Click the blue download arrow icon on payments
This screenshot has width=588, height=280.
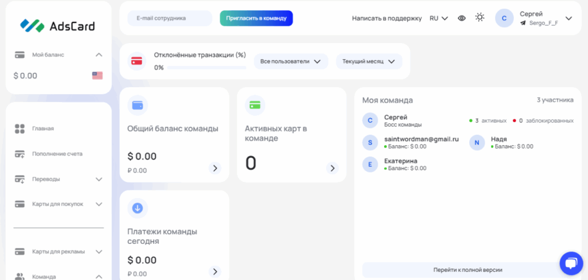pyautogui.click(x=138, y=208)
